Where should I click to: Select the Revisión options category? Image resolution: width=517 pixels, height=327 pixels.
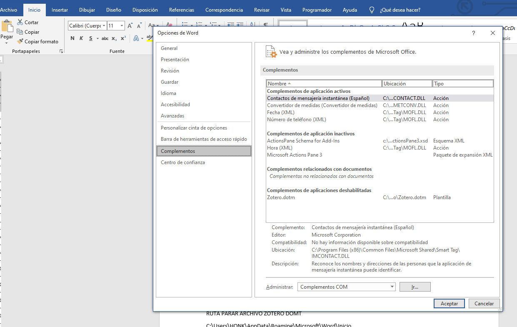point(204,71)
